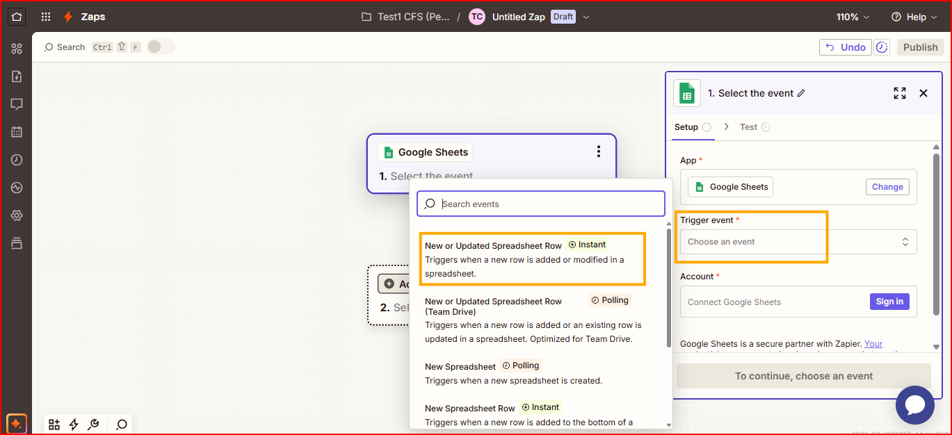Click the Sign in button

tap(889, 302)
